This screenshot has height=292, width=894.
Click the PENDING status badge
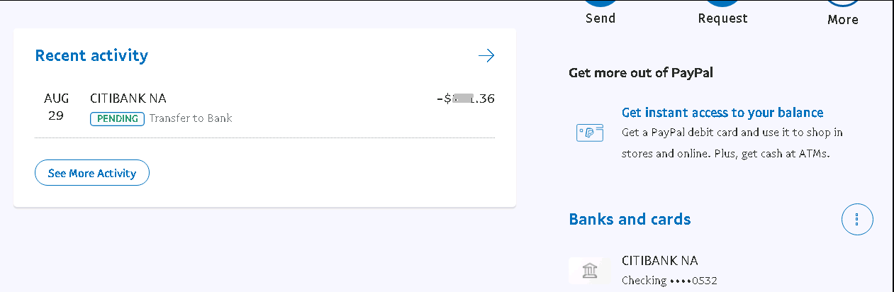pos(117,118)
